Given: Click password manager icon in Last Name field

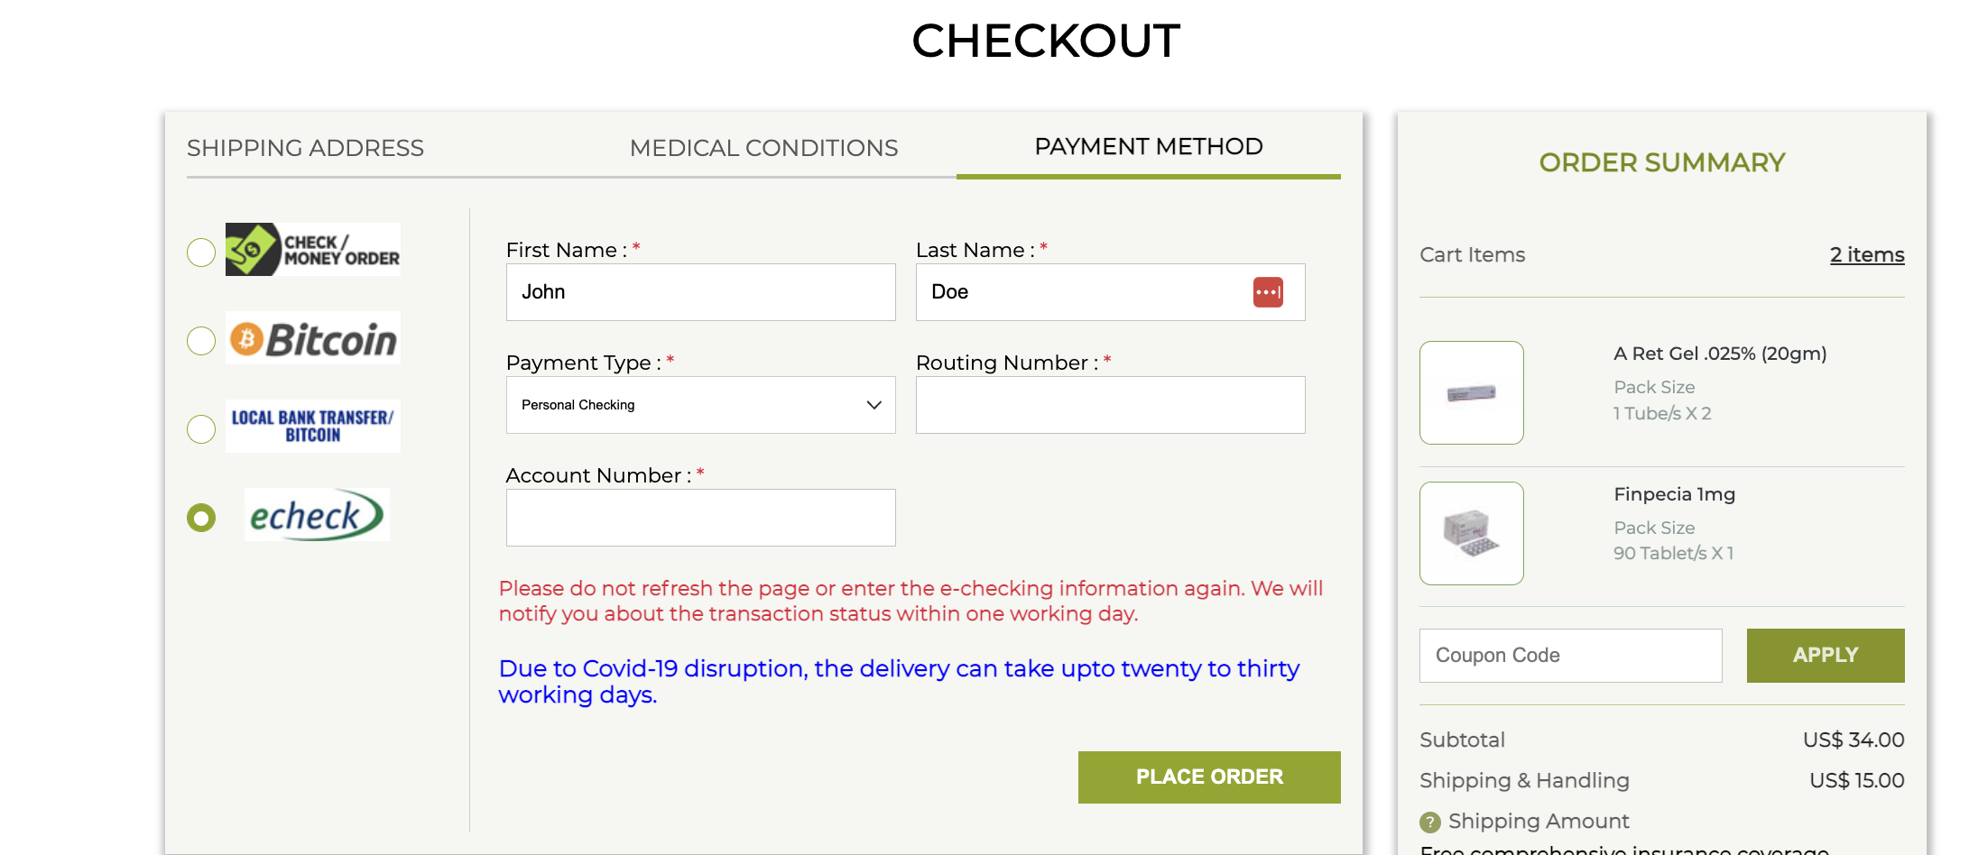Looking at the screenshot, I should (1268, 292).
